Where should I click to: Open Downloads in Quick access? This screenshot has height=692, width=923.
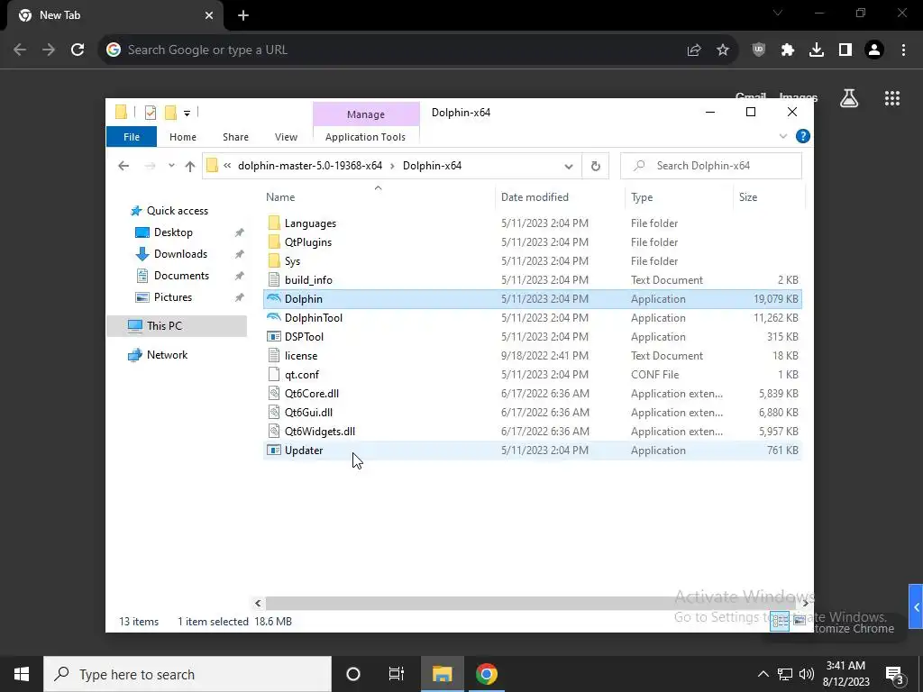(x=180, y=253)
